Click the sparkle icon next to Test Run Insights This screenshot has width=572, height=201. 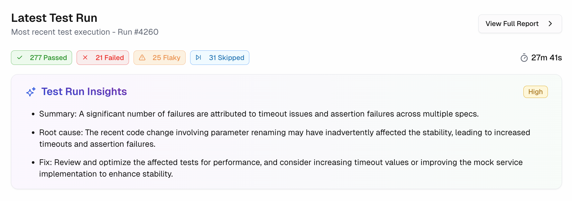click(x=31, y=92)
